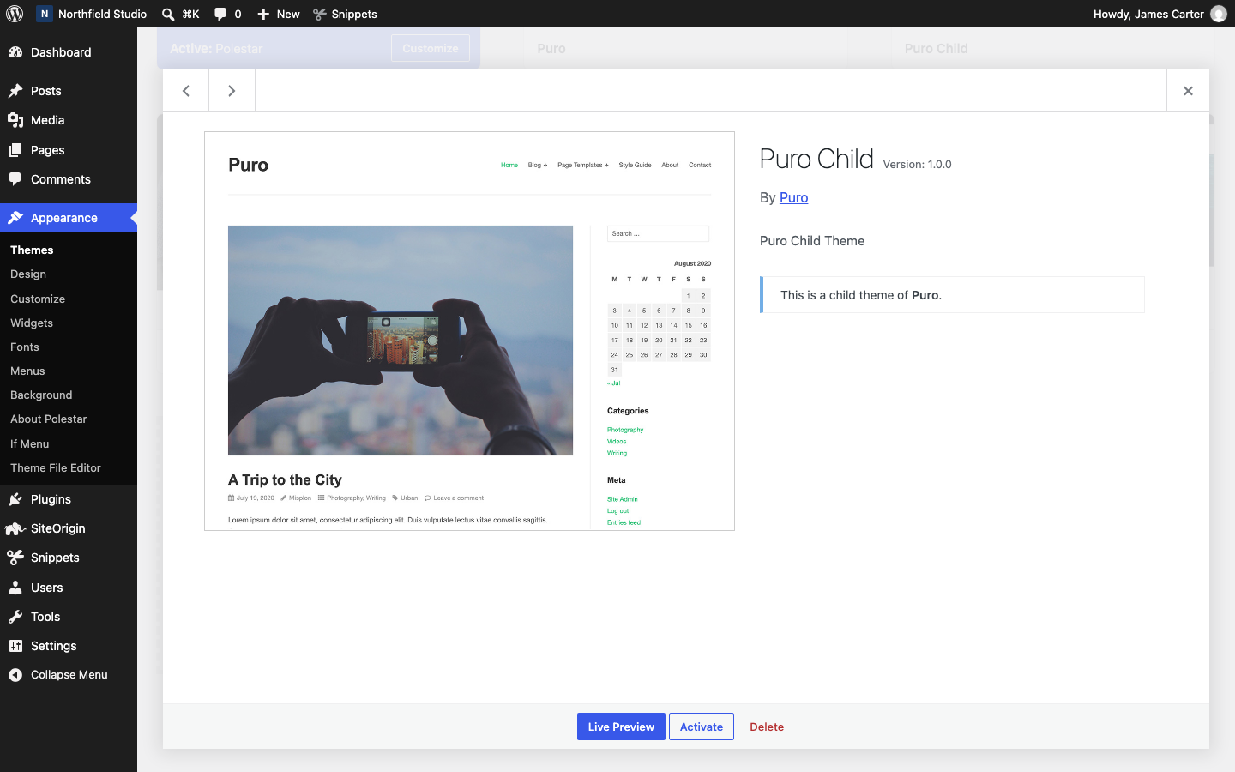Show the previous theme
The height and width of the screenshot is (772, 1235).
[186, 91]
